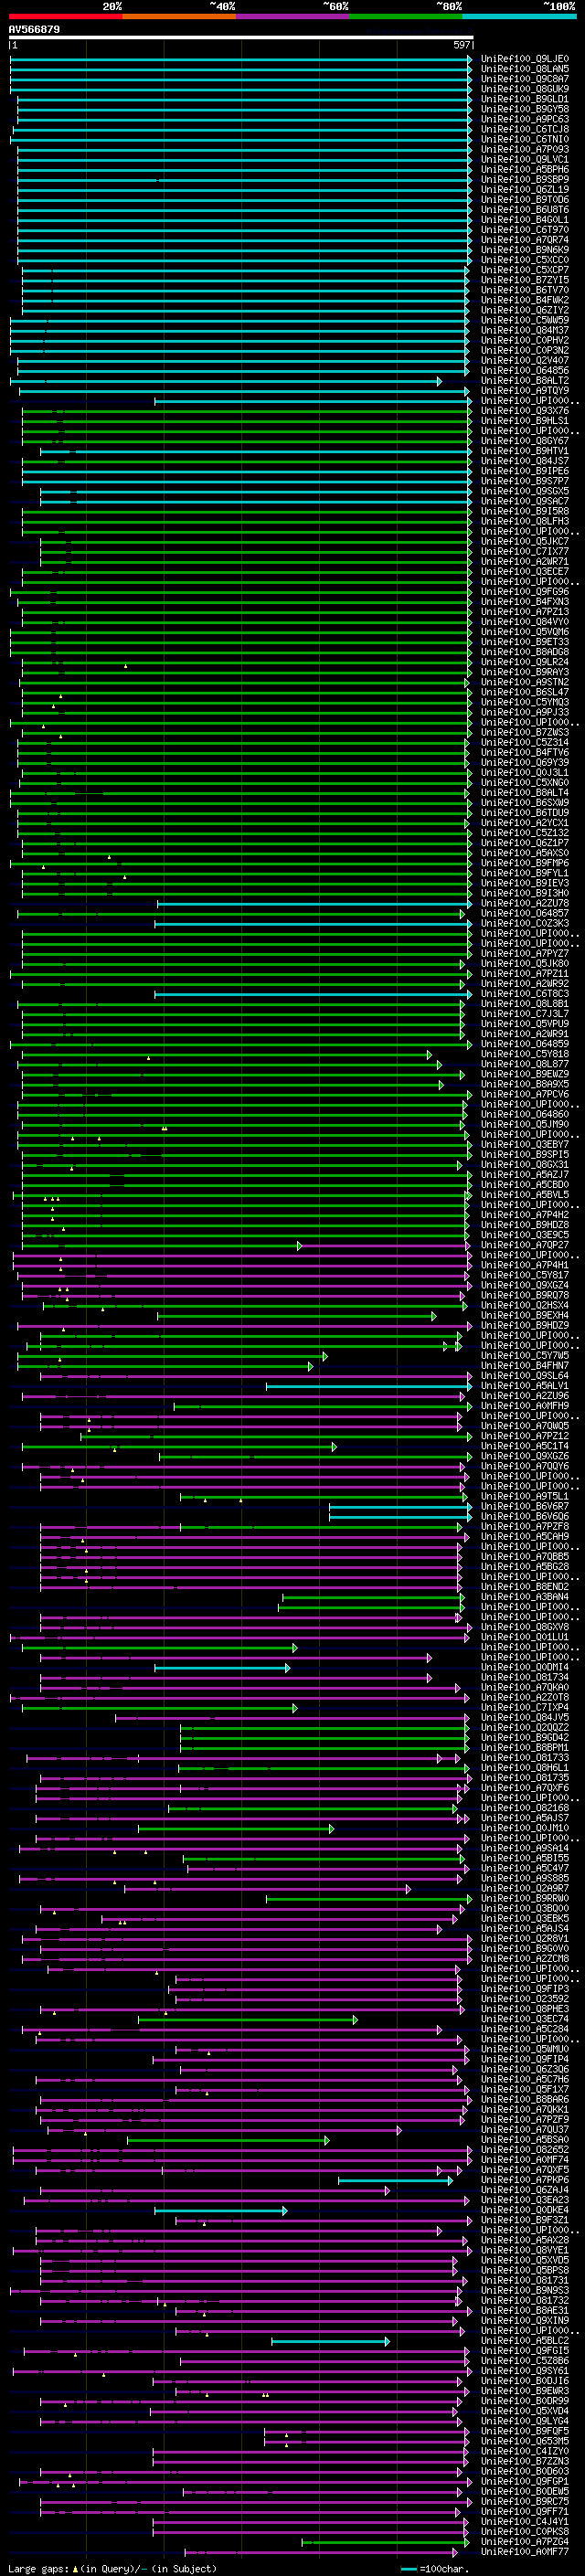Screen dimensions: 585x2576
Task: Select the UniRef100_B8ALT2 label
Action: [525, 380]
